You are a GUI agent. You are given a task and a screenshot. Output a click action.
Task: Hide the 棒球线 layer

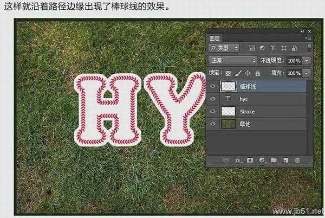click(x=212, y=86)
